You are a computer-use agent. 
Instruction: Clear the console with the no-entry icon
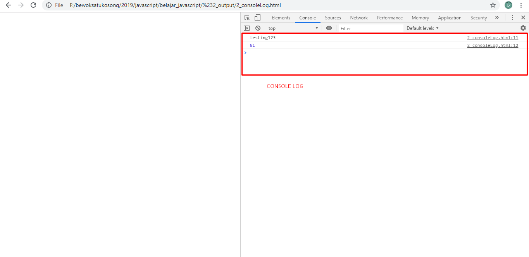[257, 28]
